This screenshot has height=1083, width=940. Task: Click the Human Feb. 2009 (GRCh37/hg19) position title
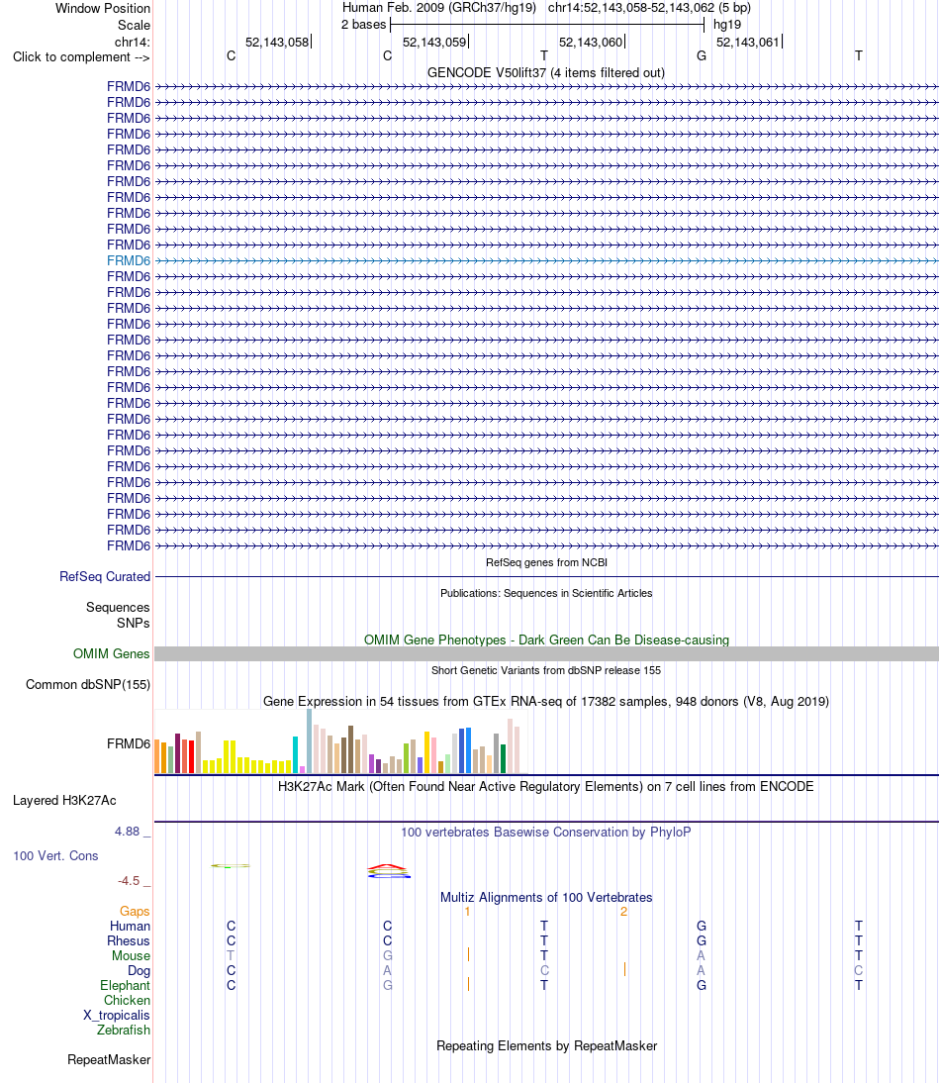[439, 8]
